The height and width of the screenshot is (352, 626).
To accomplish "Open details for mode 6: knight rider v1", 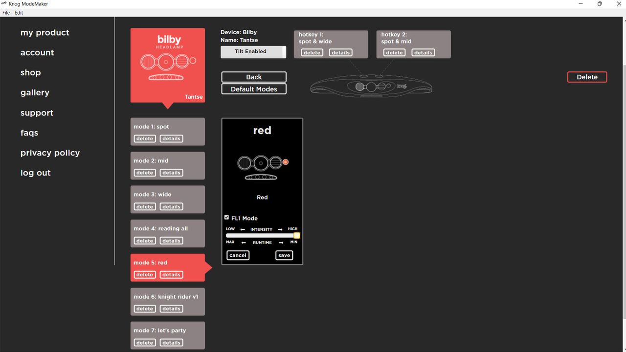I will (171, 308).
